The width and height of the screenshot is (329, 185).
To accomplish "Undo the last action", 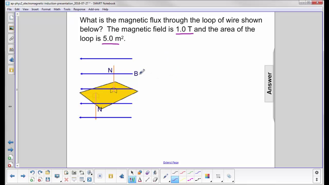I will tap(32, 172).
